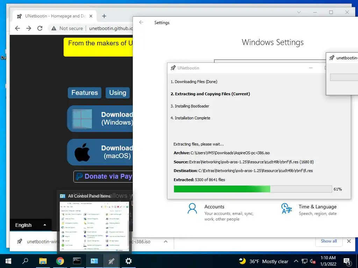Switch to Control Panel taskbar icon

tap(94, 261)
